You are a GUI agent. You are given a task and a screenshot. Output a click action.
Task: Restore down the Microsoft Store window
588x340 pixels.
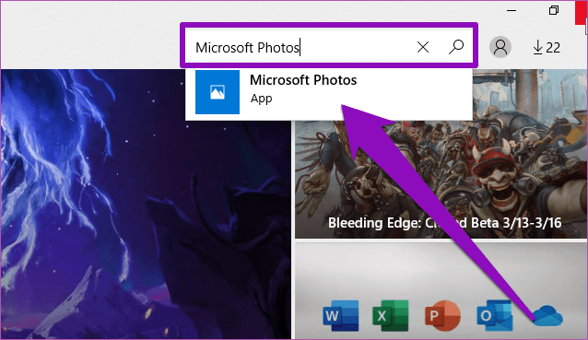[554, 10]
